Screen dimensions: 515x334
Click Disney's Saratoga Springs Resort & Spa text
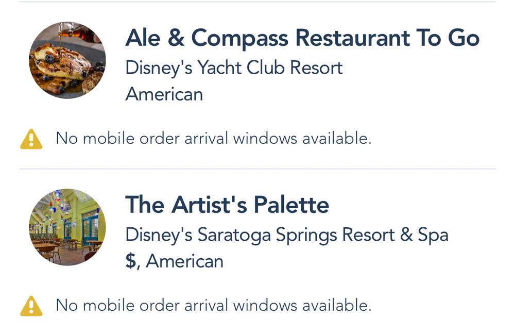point(287,235)
